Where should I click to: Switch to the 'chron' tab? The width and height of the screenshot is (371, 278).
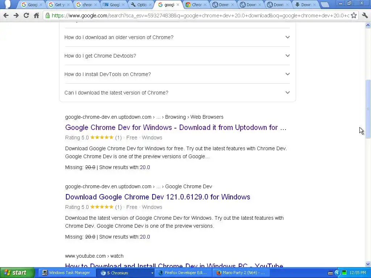click(x=87, y=5)
